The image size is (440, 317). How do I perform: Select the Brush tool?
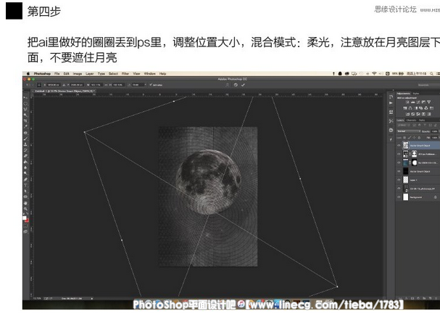25,139
